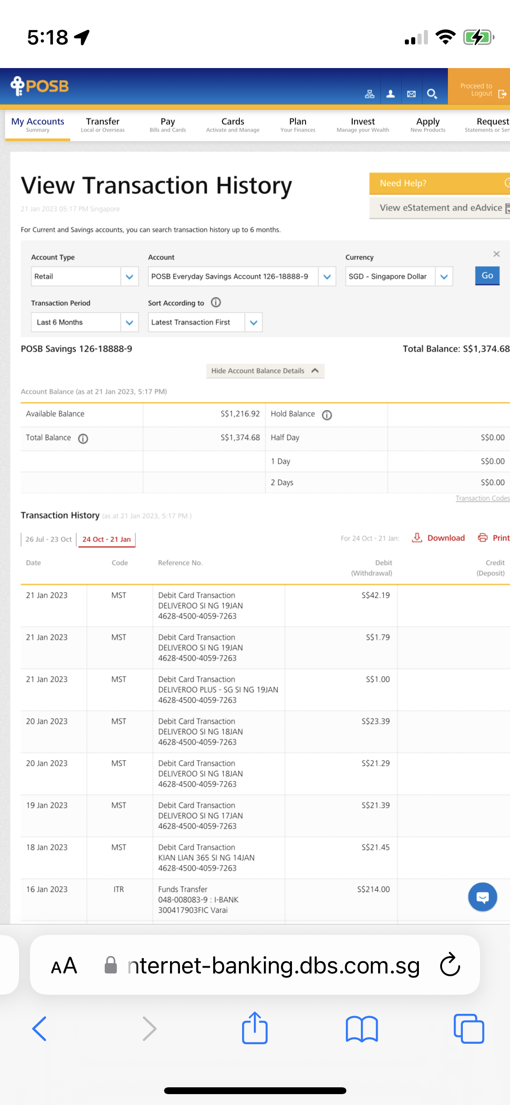Open Transaction Period dropdown
The image size is (510, 1105).
[85, 322]
